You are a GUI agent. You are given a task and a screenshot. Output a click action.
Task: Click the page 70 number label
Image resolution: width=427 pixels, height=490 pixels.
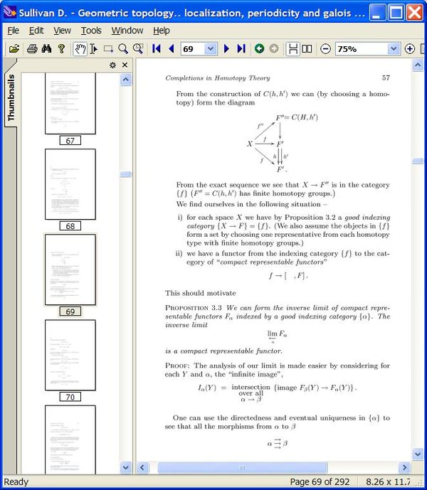pos(70,397)
